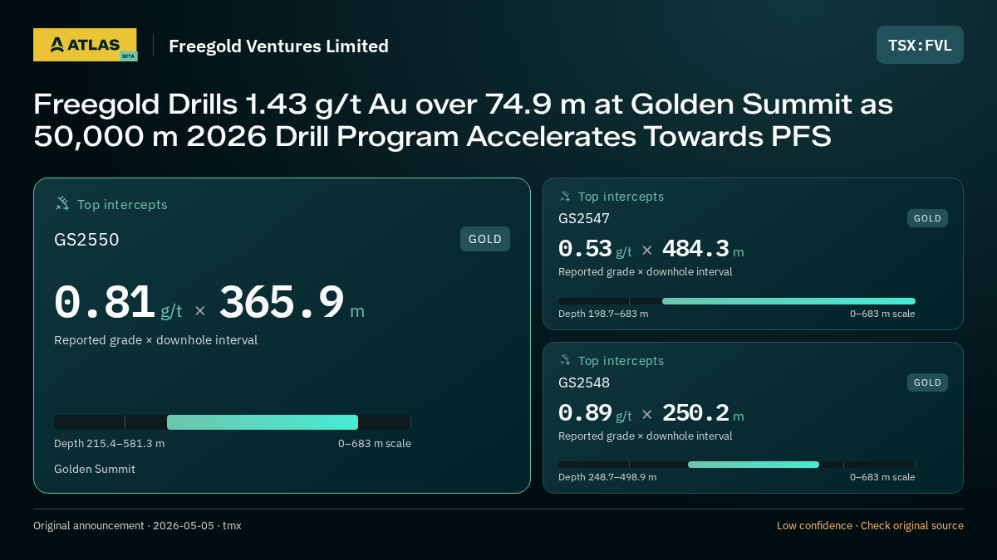Click the 0–683 m scale label in GS2550 card
Viewport: 997px width, 560px height.
[x=375, y=443]
